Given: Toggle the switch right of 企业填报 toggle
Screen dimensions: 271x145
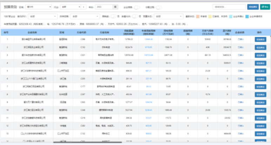Looking at the screenshot, I should pos(159,7).
